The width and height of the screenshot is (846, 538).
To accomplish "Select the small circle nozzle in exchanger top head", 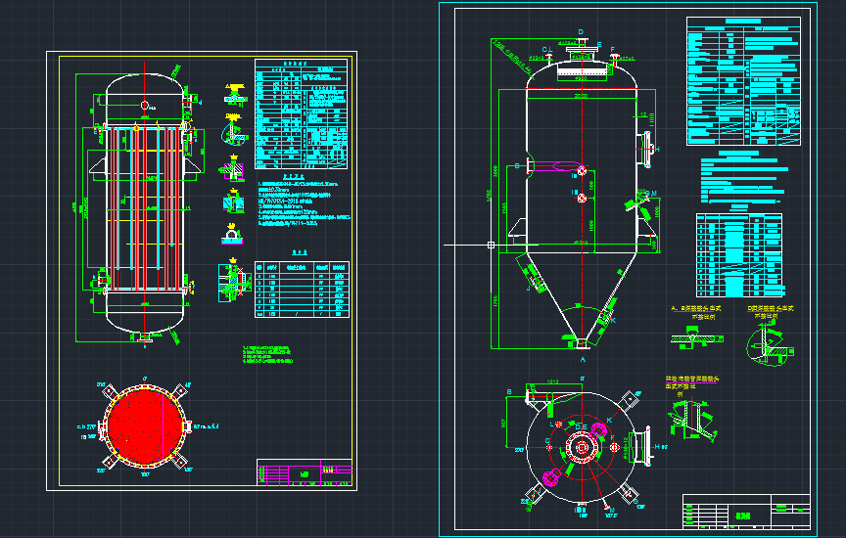I will [x=145, y=105].
